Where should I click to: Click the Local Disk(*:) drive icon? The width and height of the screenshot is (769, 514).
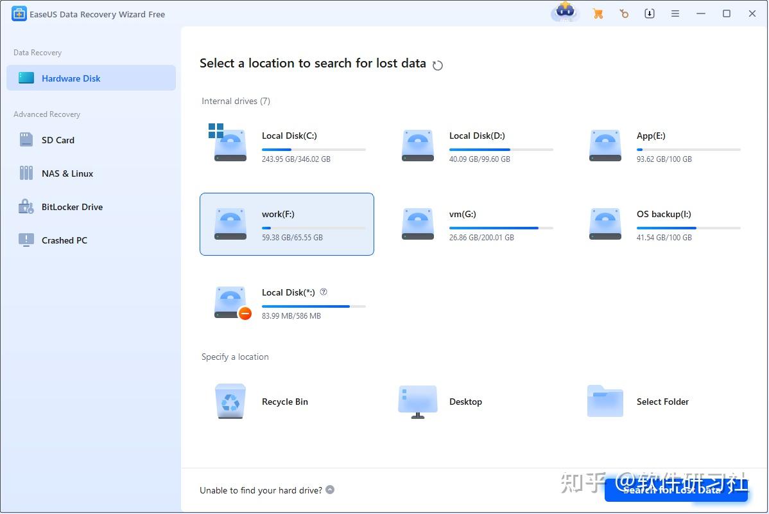coord(230,303)
